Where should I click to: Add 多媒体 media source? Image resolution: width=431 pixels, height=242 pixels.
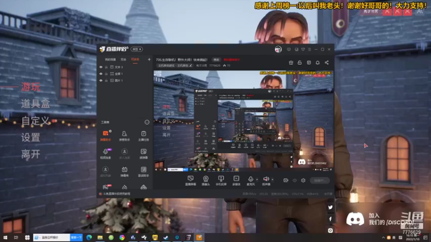click(236, 181)
